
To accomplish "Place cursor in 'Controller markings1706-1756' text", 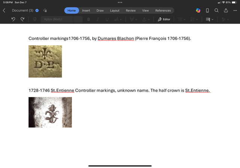I will (x=59, y=38).
